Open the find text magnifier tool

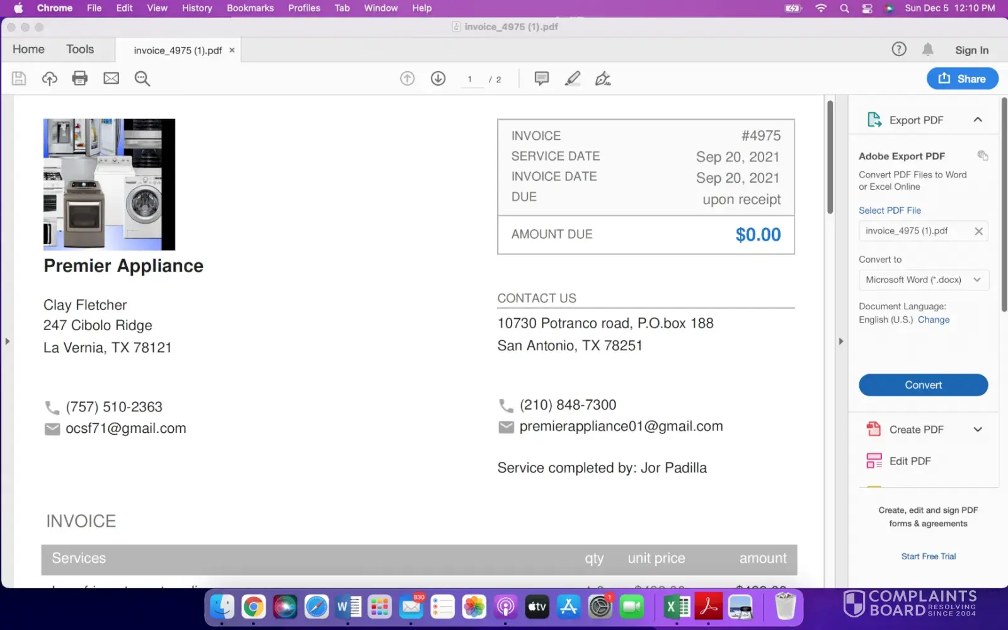pos(142,79)
